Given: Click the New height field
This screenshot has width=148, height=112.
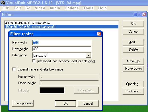Looking at the screenshot, I should 62,49.
